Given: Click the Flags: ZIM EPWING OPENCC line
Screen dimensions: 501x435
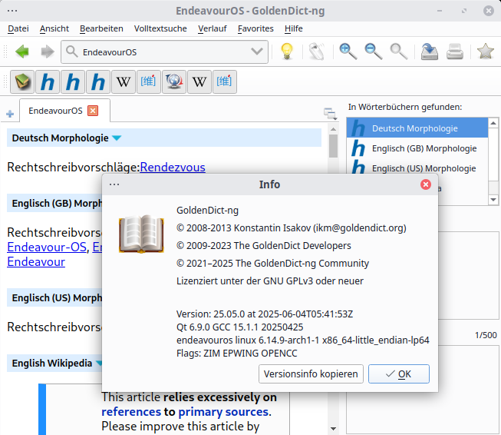Looking at the screenshot, I should pyautogui.click(x=236, y=353).
